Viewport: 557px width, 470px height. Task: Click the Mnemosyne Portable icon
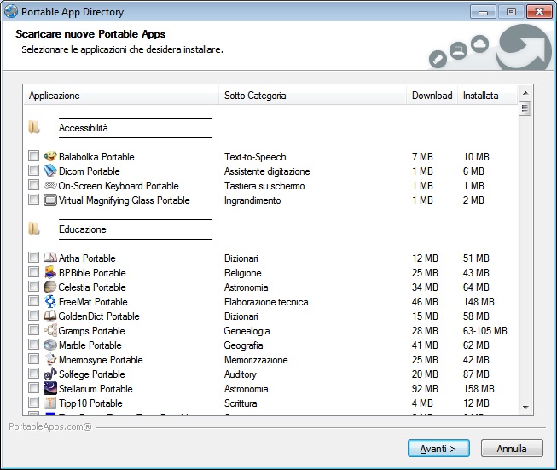(x=50, y=359)
